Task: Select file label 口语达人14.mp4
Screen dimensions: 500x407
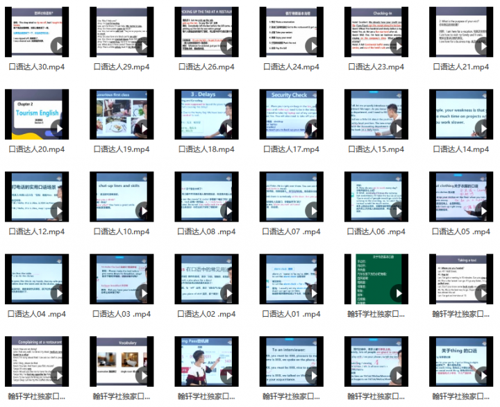Action: coord(461,149)
